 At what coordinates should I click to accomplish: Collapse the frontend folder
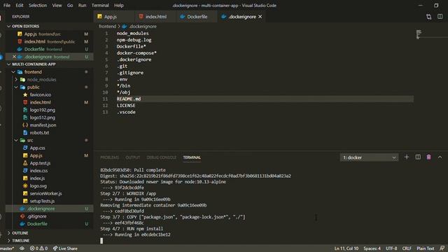13,72
